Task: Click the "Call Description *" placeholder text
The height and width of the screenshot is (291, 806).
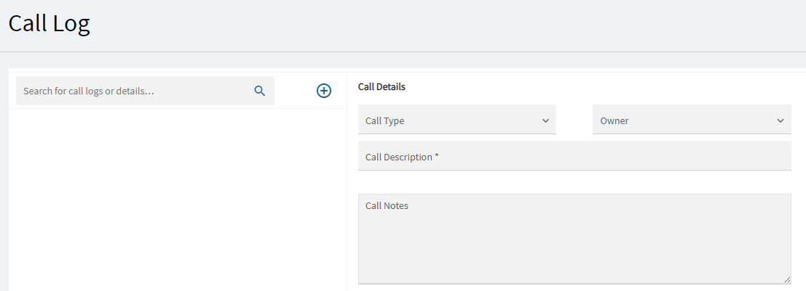Action: point(401,157)
